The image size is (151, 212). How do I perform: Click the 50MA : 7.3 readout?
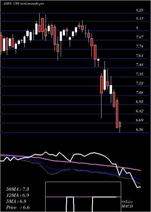click(x=18, y=189)
